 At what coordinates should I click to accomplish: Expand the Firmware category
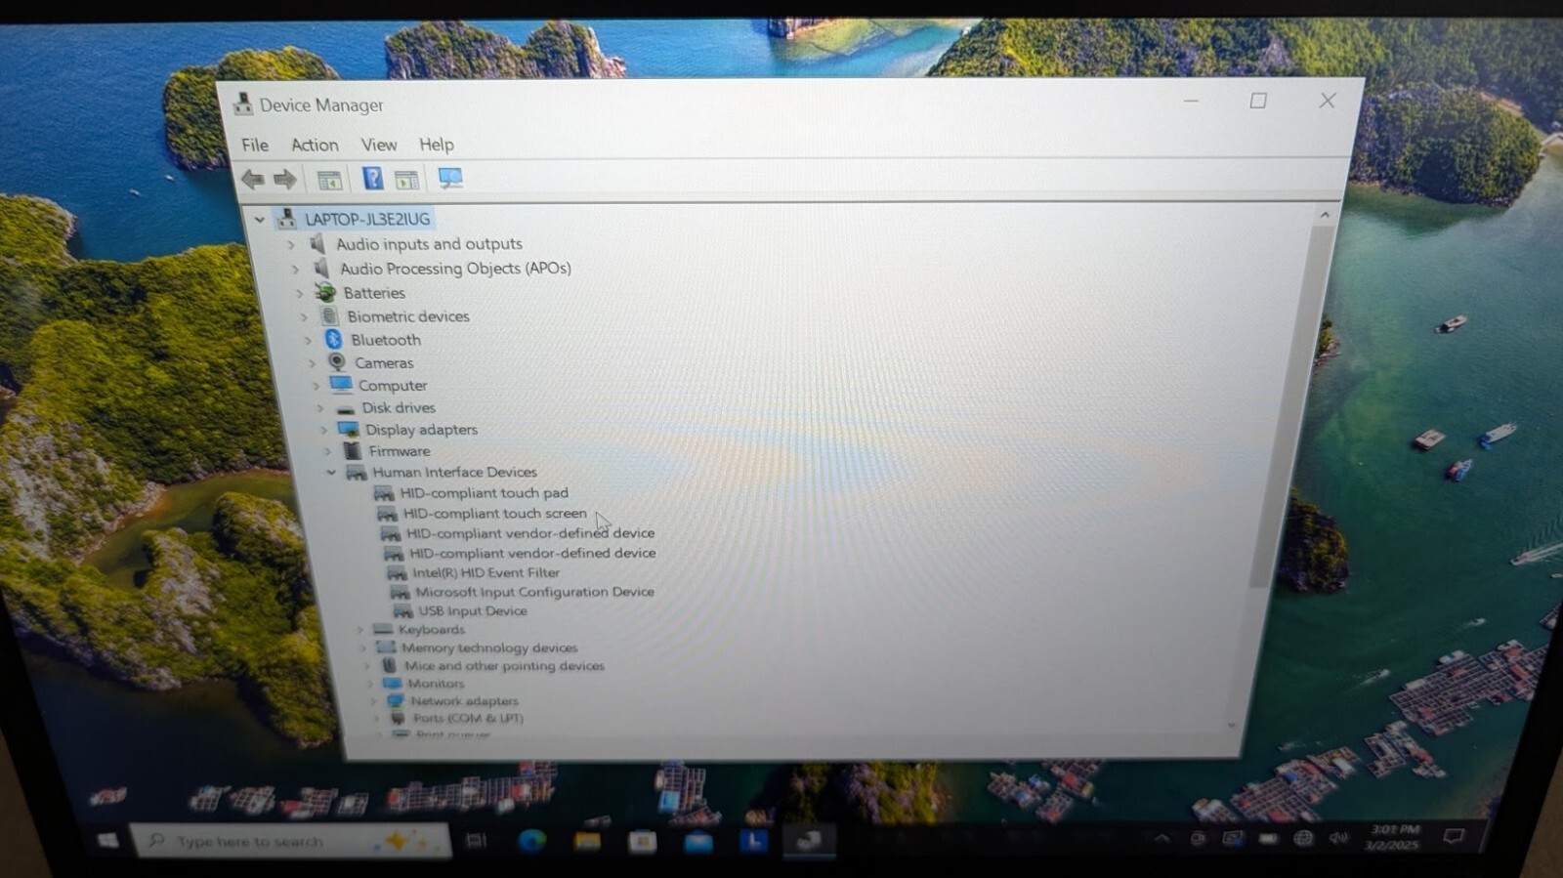(327, 451)
